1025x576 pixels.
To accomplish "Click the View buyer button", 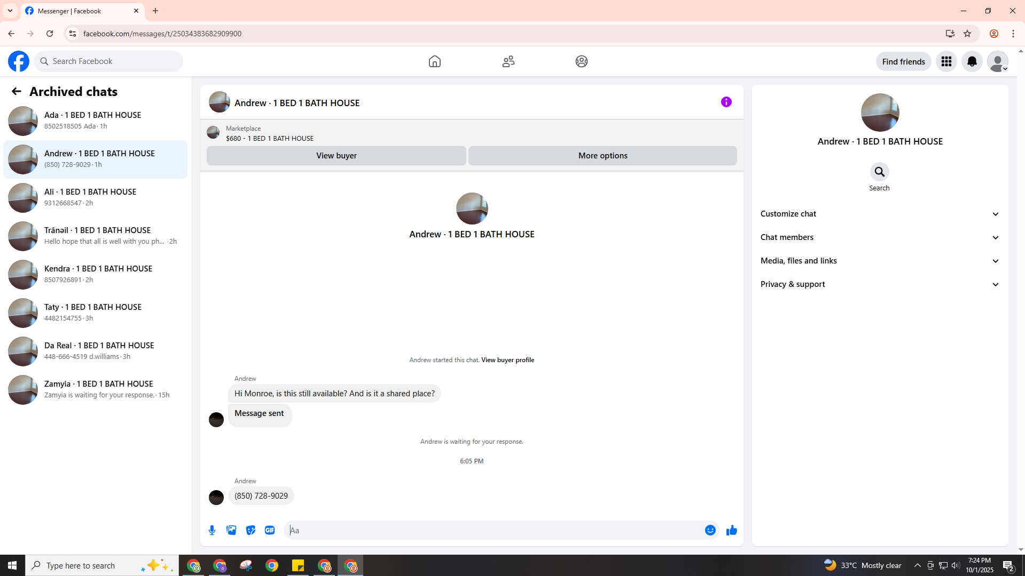I will click(x=337, y=156).
